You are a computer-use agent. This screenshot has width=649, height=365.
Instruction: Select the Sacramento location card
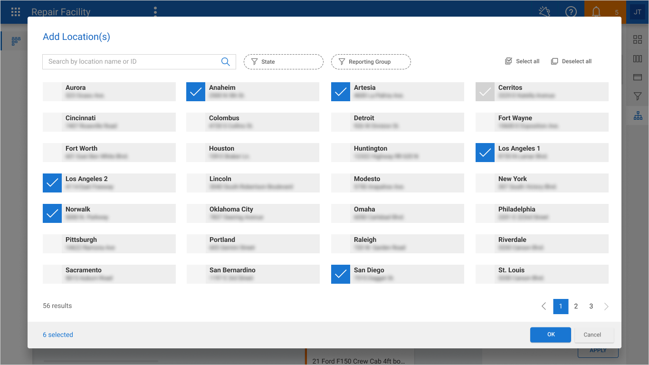109,274
